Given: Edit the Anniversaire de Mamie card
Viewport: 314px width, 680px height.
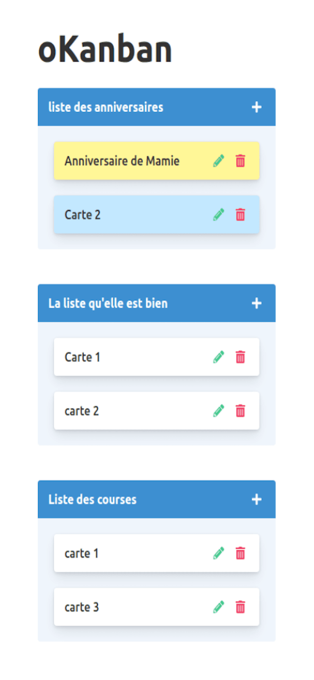Looking at the screenshot, I should (219, 161).
